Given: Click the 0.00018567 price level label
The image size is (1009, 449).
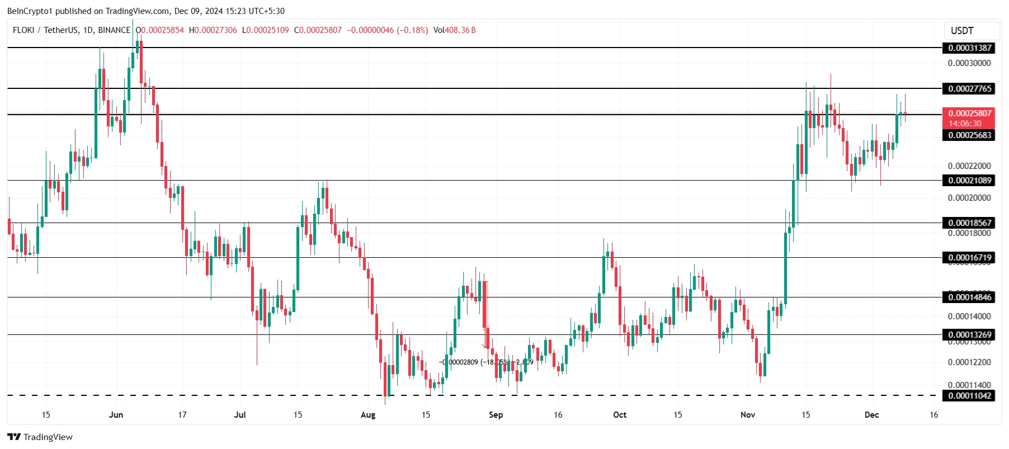Looking at the screenshot, I should [969, 223].
